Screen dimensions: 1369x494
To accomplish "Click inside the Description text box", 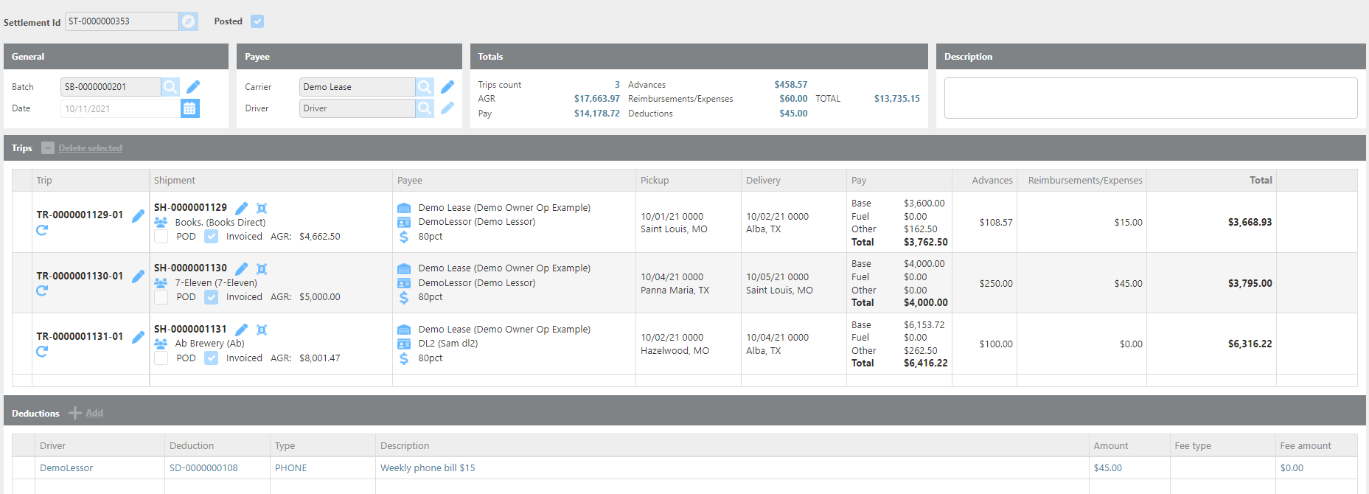I will click(1150, 98).
